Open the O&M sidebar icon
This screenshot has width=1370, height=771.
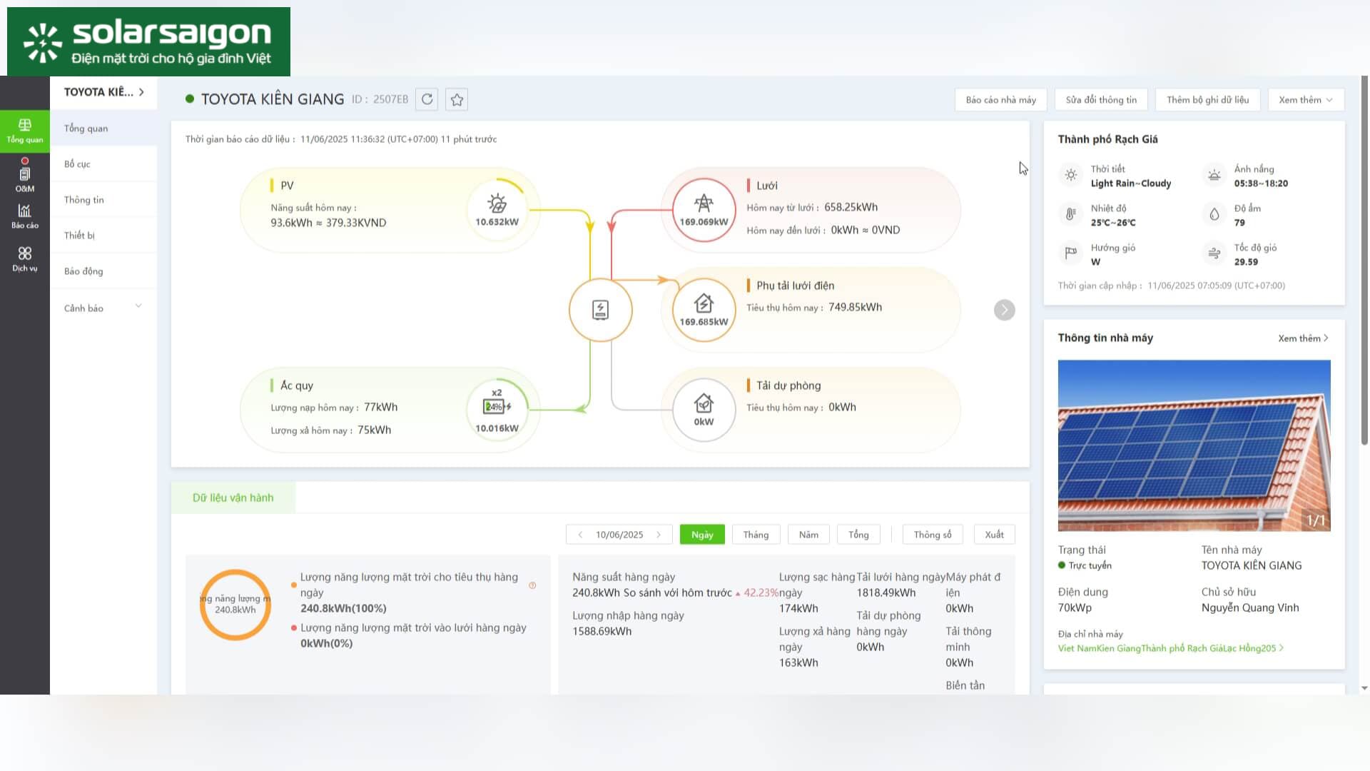click(x=25, y=174)
